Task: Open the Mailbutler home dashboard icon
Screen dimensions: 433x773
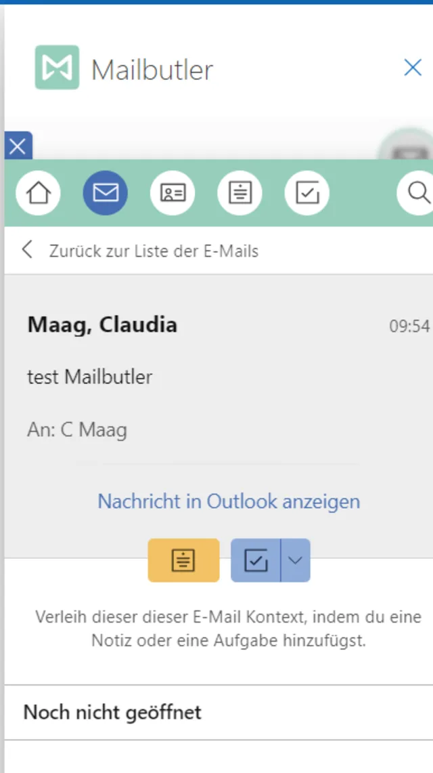Action: coord(38,193)
